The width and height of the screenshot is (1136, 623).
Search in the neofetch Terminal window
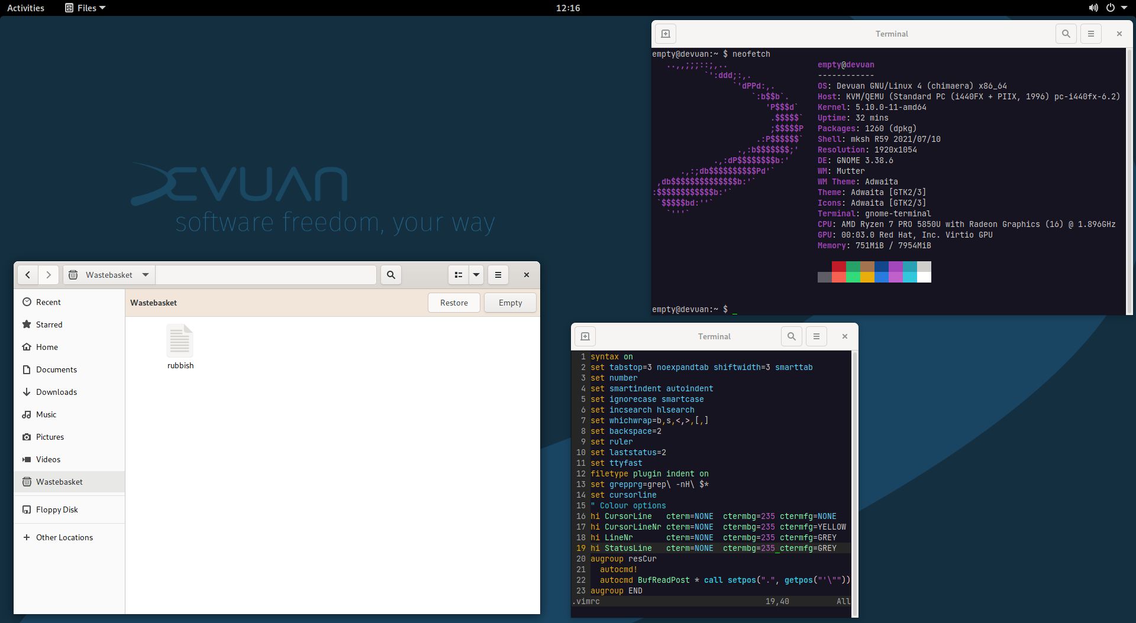point(1066,34)
